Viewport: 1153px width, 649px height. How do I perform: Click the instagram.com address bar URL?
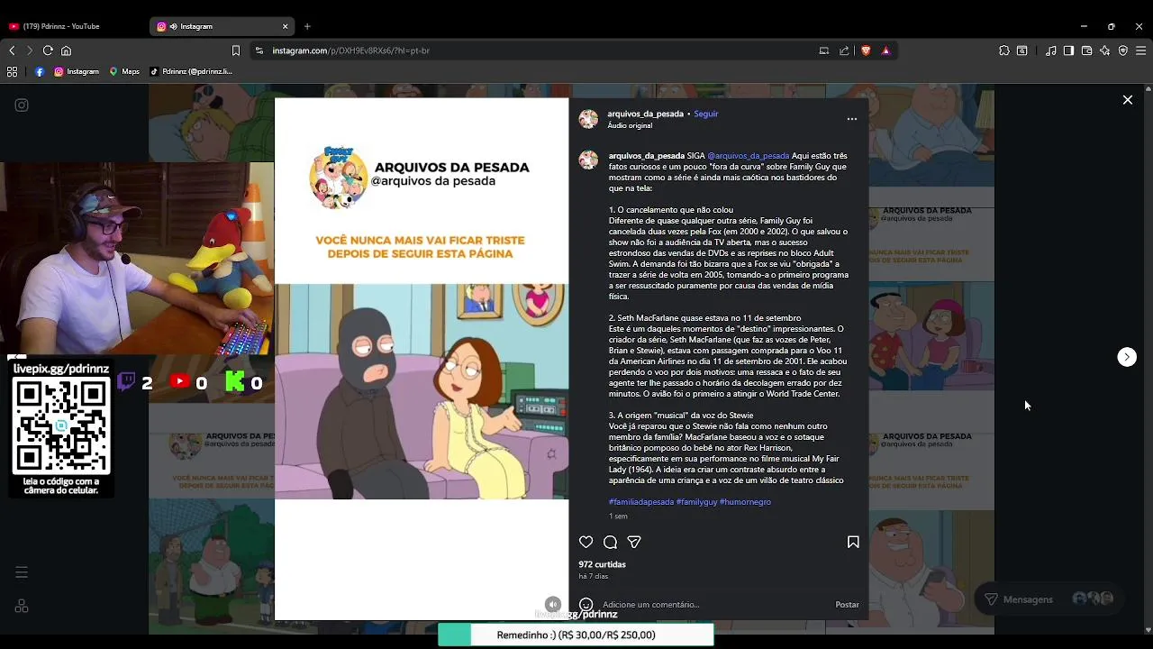(350, 50)
